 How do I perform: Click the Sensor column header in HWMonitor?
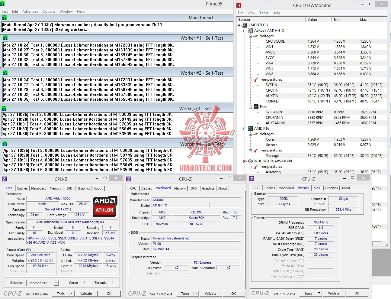click(x=271, y=19)
